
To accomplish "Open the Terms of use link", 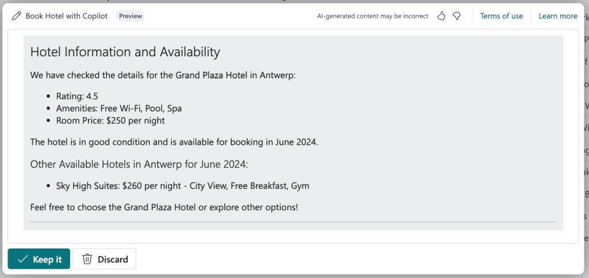I will tap(501, 16).
